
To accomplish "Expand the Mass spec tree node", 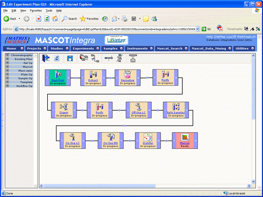I will coord(7,70).
